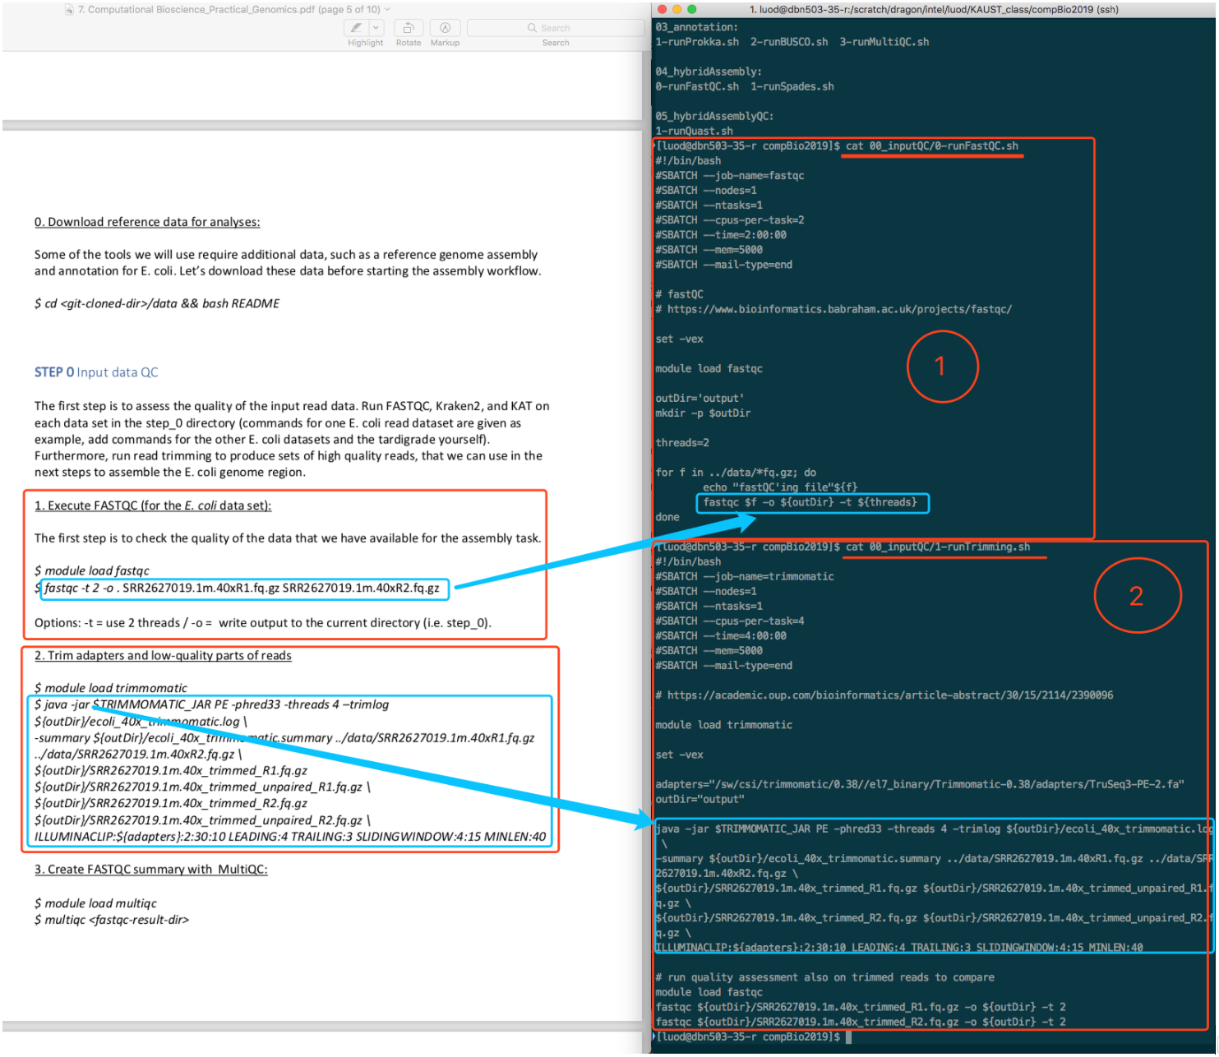1219x1057 pixels.
Task: Click the academic.oup.com article URL in terminal
Action: pos(890,696)
